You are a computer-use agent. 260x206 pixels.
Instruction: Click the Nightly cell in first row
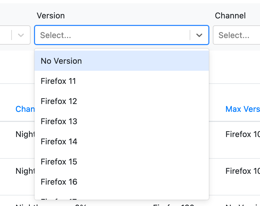pos(25,134)
